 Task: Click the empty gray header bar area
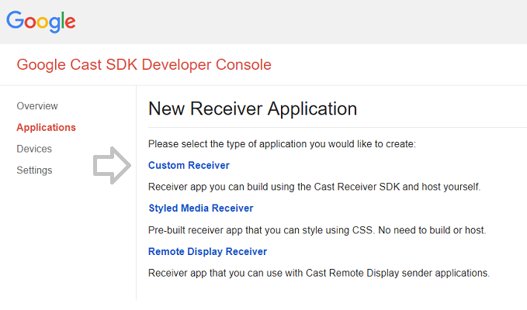(310, 22)
